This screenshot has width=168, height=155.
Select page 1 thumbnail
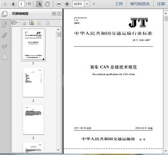33,45
